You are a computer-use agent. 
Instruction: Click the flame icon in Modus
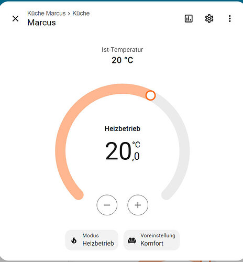pyautogui.click(x=74, y=241)
